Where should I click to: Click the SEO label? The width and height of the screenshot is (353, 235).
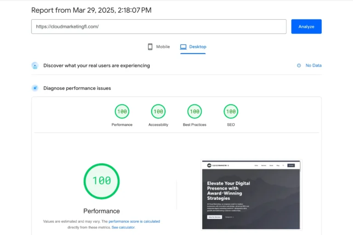pos(231,124)
